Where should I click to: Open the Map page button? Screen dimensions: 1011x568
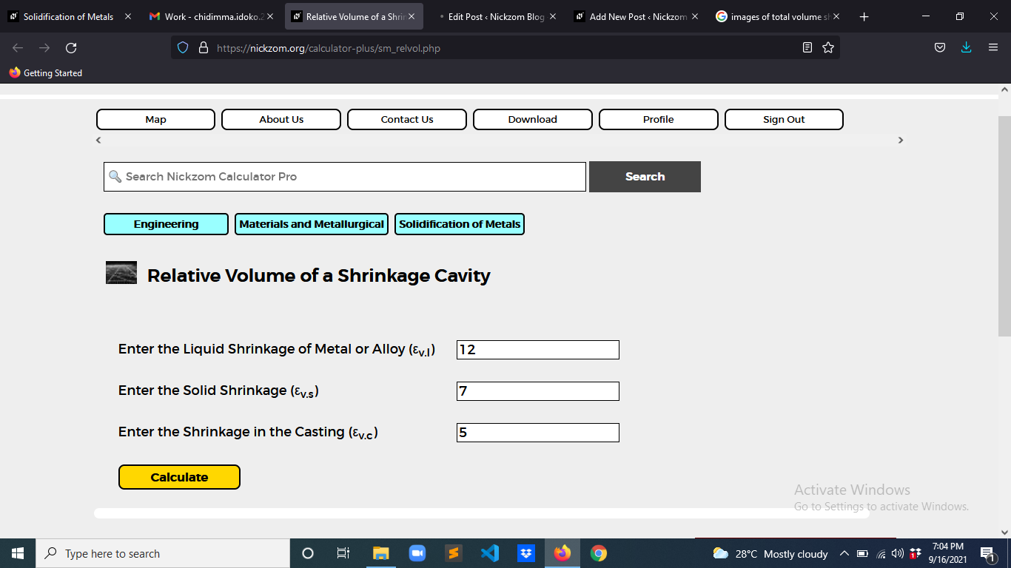(155, 119)
